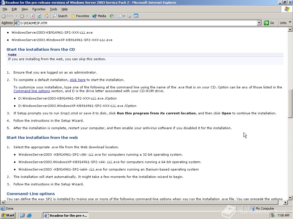Select the Readme taskbar window button
The image size is (293, 219).
coord(66,216)
